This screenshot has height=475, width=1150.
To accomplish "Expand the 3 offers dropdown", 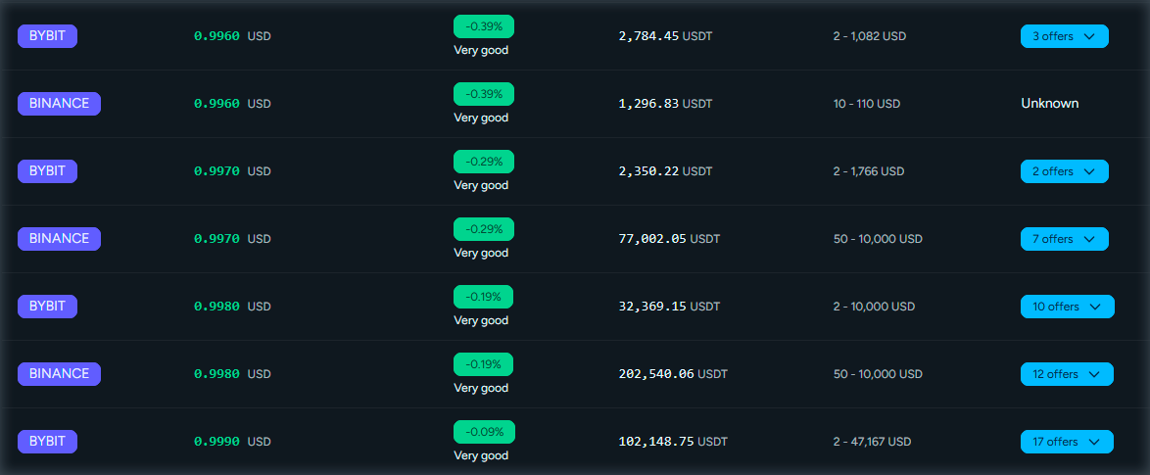I will 1064,36.
